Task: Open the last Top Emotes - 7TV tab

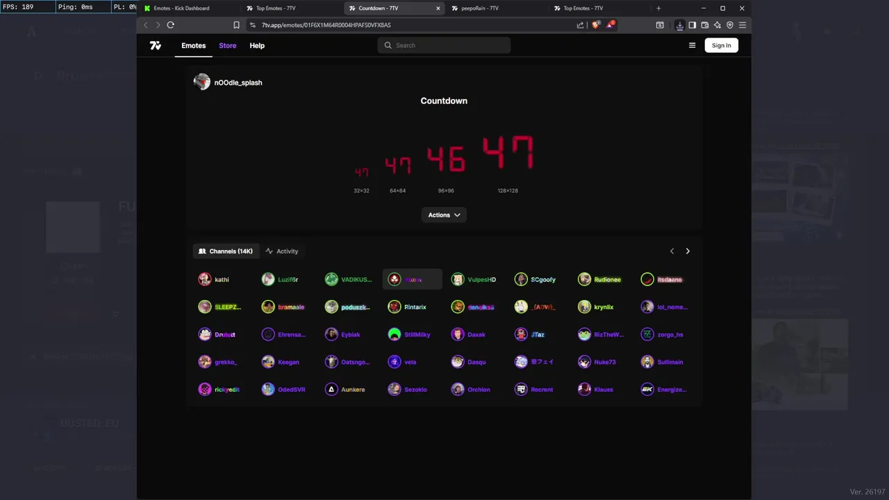Action: [x=599, y=8]
